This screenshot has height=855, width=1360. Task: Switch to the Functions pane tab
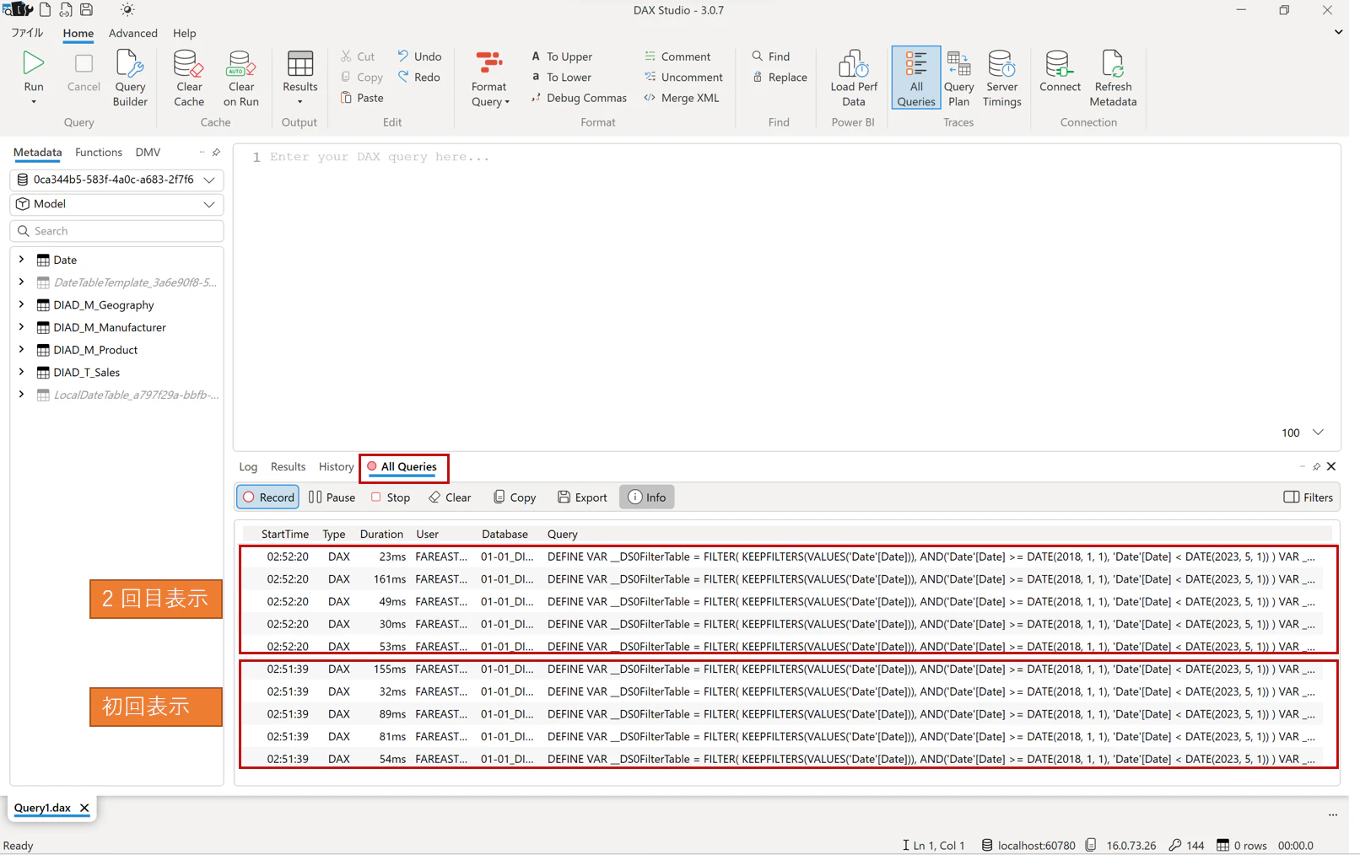(x=99, y=153)
